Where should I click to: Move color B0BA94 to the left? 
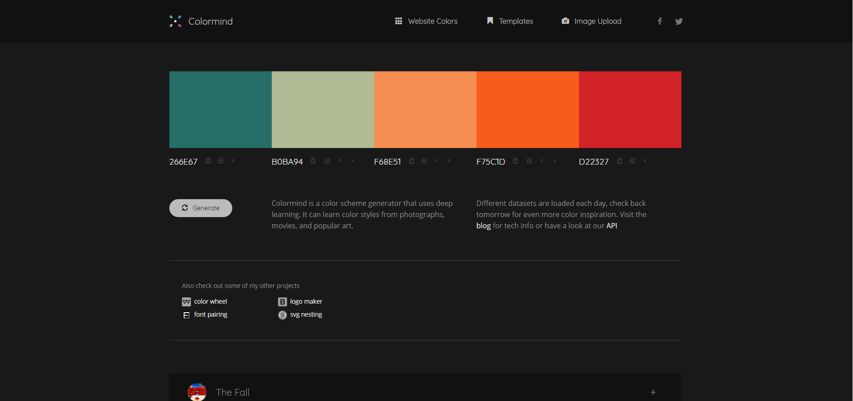pyautogui.click(x=340, y=161)
